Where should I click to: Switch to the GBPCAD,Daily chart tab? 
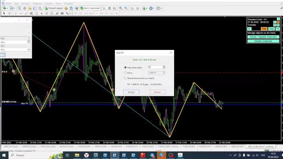11,147
